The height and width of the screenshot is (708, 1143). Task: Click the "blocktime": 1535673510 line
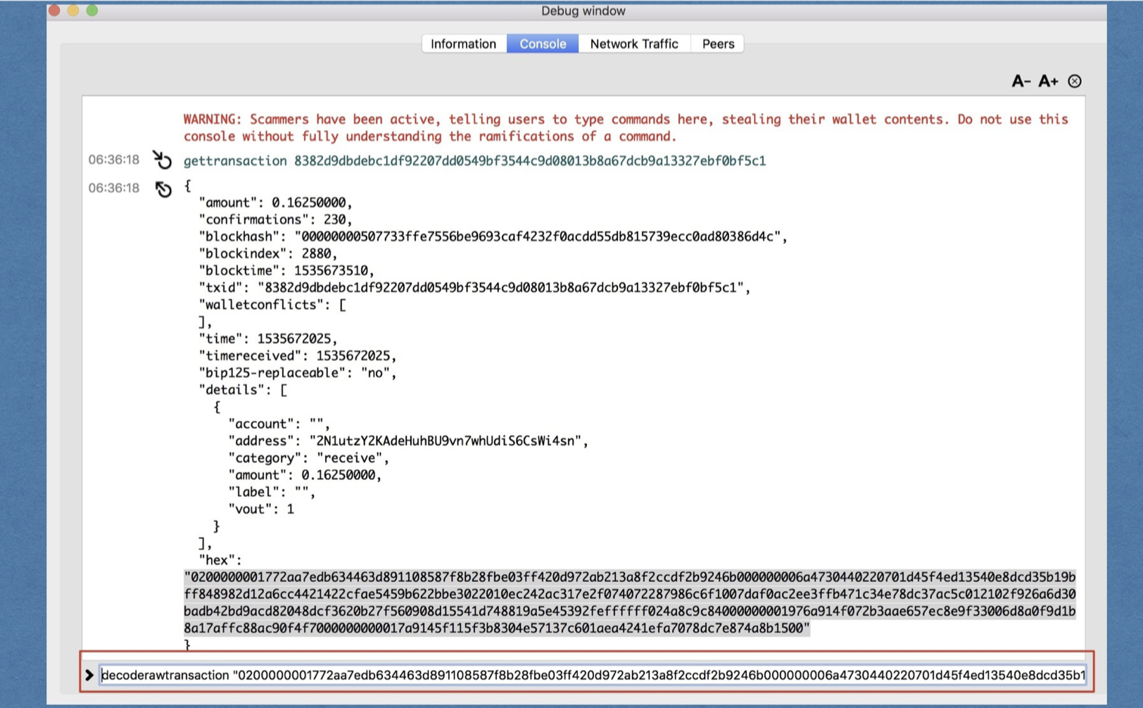click(286, 270)
